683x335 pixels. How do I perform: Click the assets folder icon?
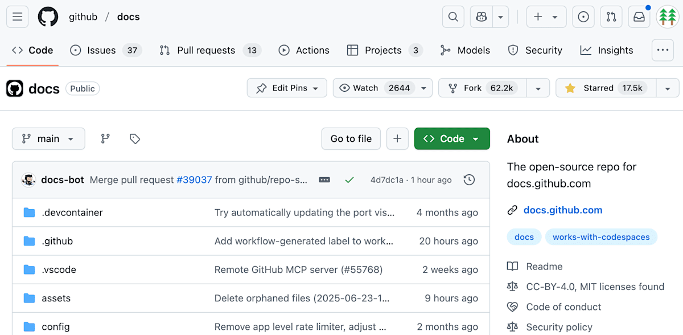click(29, 298)
